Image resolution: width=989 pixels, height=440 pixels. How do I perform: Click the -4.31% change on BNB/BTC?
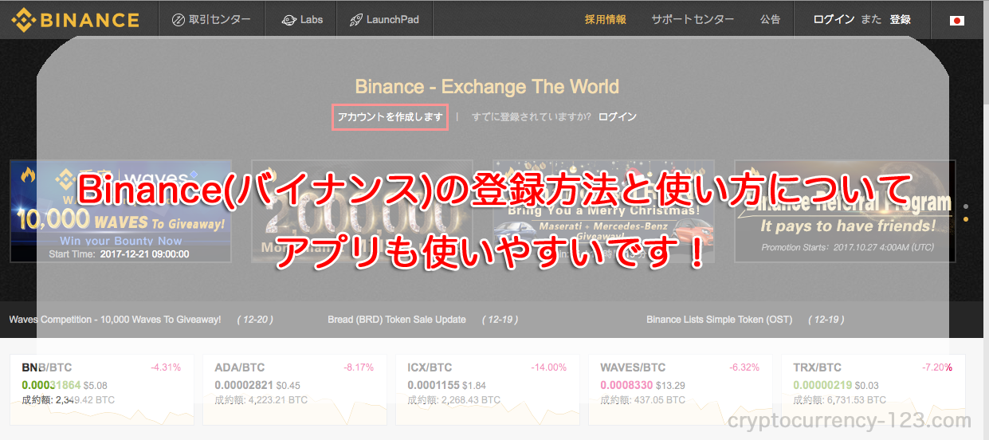(166, 367)
